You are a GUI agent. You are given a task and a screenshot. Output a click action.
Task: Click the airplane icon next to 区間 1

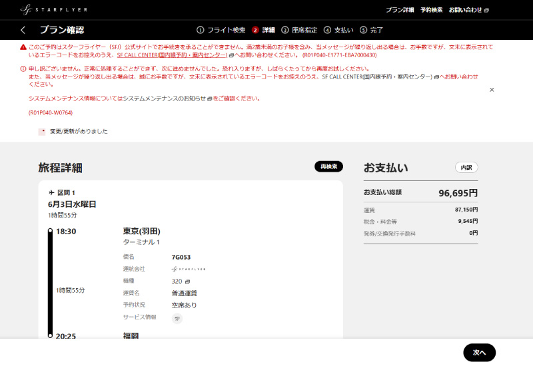[52, 193]
